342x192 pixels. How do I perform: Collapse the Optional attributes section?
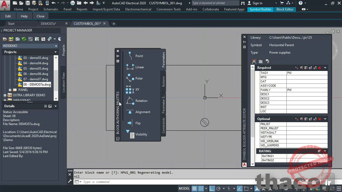[325, 119]
